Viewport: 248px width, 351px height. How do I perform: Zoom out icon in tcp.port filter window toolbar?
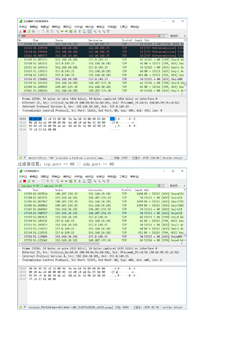pyautogui.click(x=99, y=181)
